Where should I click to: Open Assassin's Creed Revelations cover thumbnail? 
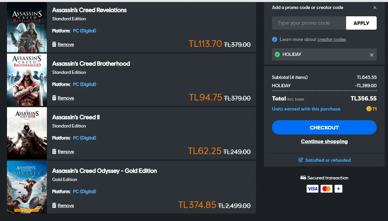tap(27, 27)
